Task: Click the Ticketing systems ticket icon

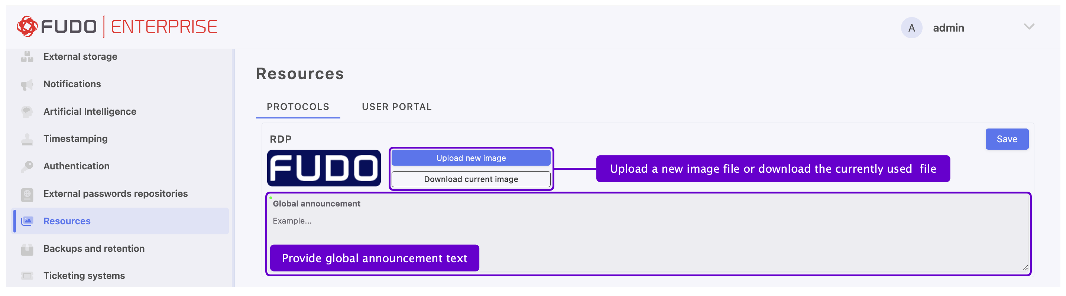Action: (27, 276)
